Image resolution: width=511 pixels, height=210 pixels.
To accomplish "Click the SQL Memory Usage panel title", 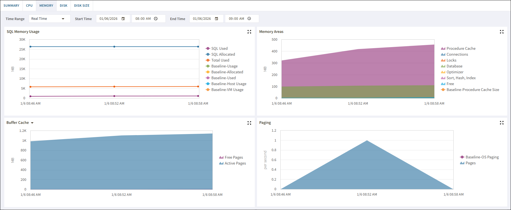I will (x=23, y=32).
